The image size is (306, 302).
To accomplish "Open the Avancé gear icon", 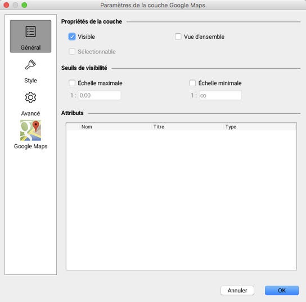I will point(30,97).
